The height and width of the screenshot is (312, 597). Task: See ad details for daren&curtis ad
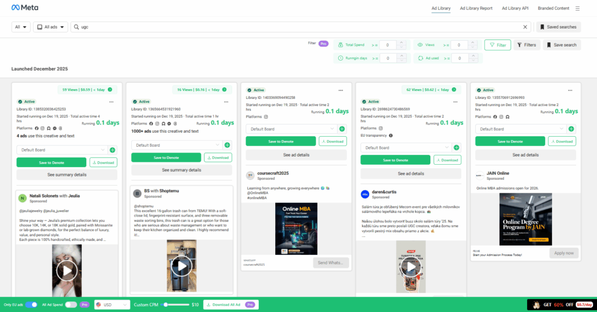point(411,173)
